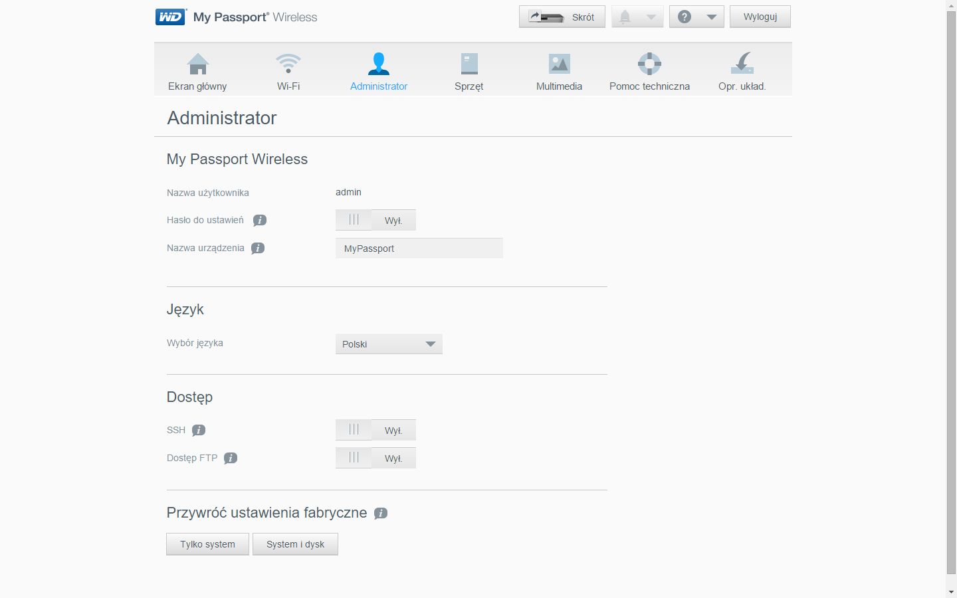Open Pomoc techniczna lifebuoy icon
Image resolution: width=957 pixels, height=598 pixels.
(649, 64)
